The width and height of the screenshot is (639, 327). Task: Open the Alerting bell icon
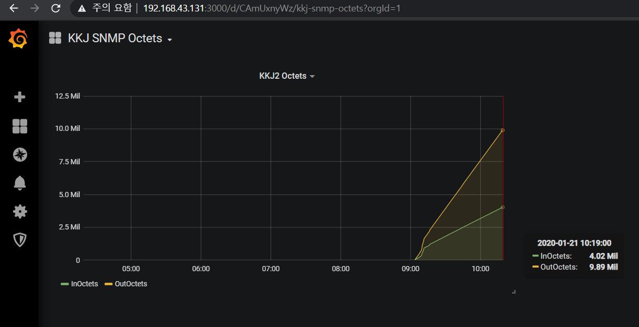[x=20, y=183]
